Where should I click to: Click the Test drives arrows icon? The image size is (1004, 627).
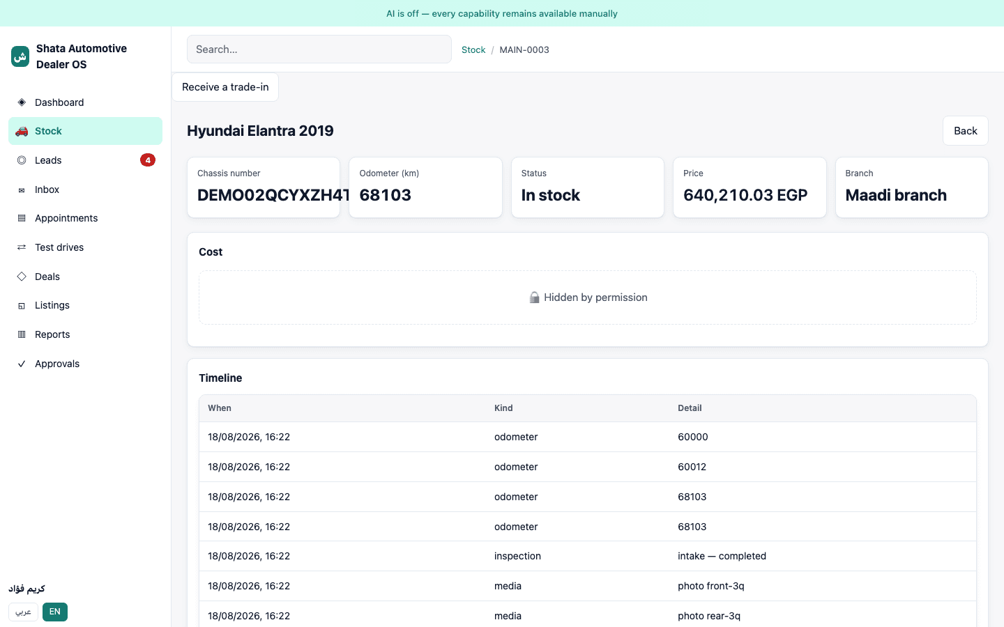(x=22, y=247)
